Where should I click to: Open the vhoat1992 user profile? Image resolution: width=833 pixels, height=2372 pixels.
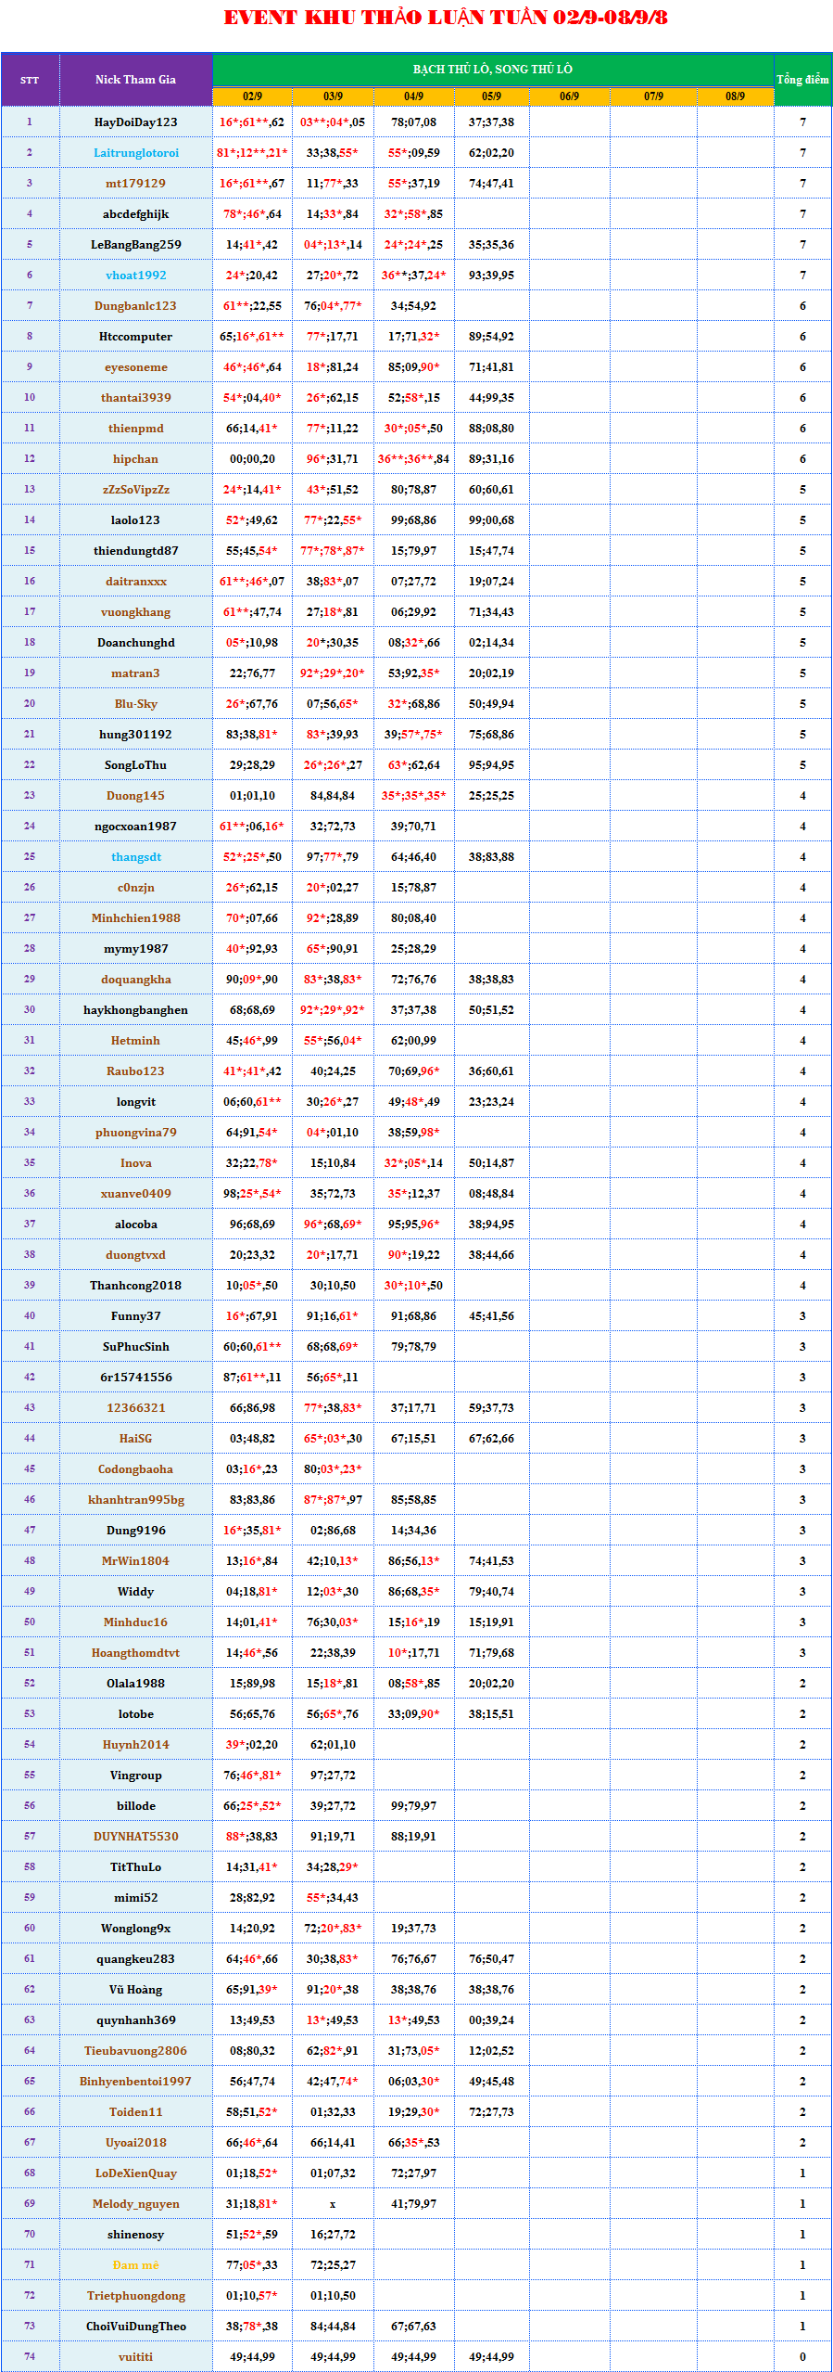(x=136, y=276)
